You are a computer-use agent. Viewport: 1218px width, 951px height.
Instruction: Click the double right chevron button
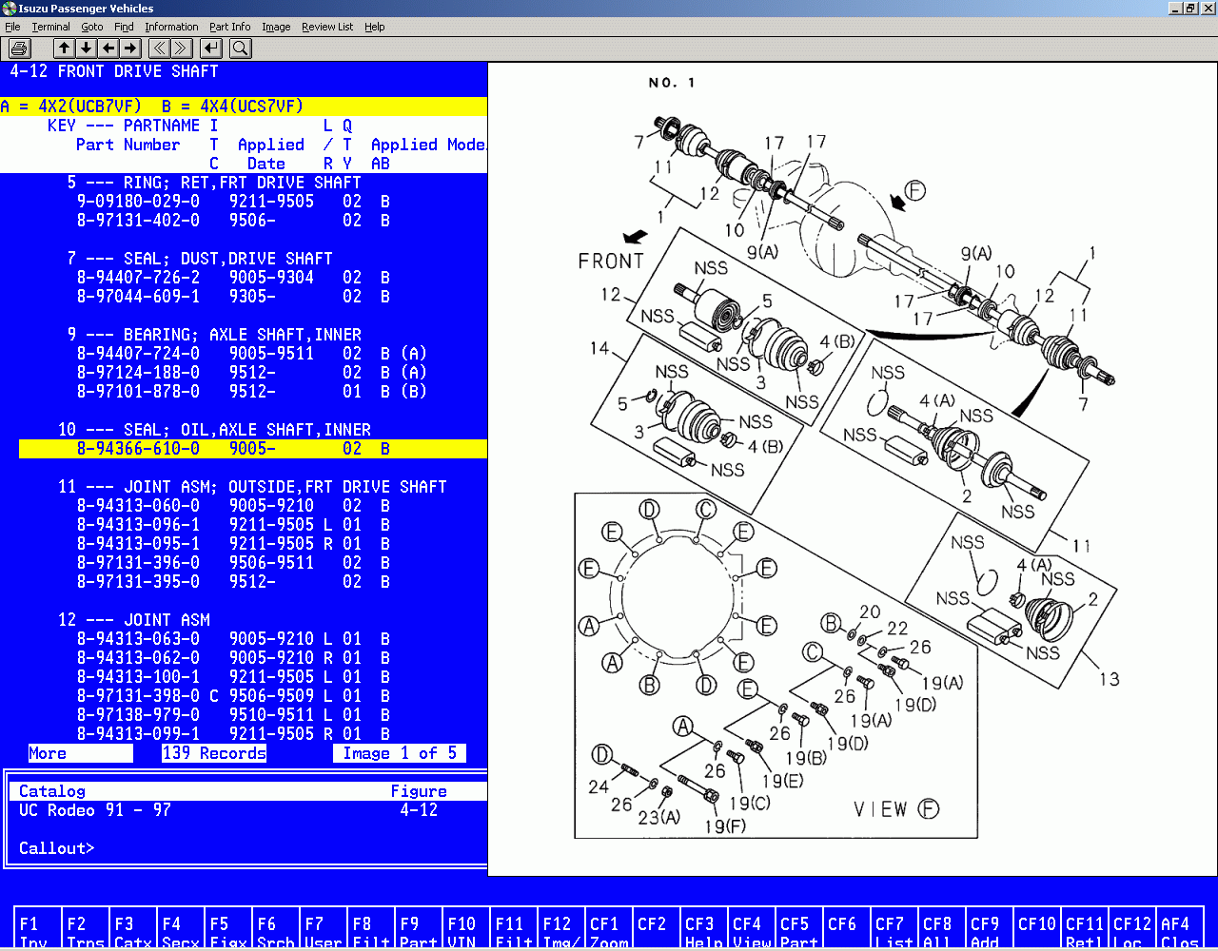(182, 48)
